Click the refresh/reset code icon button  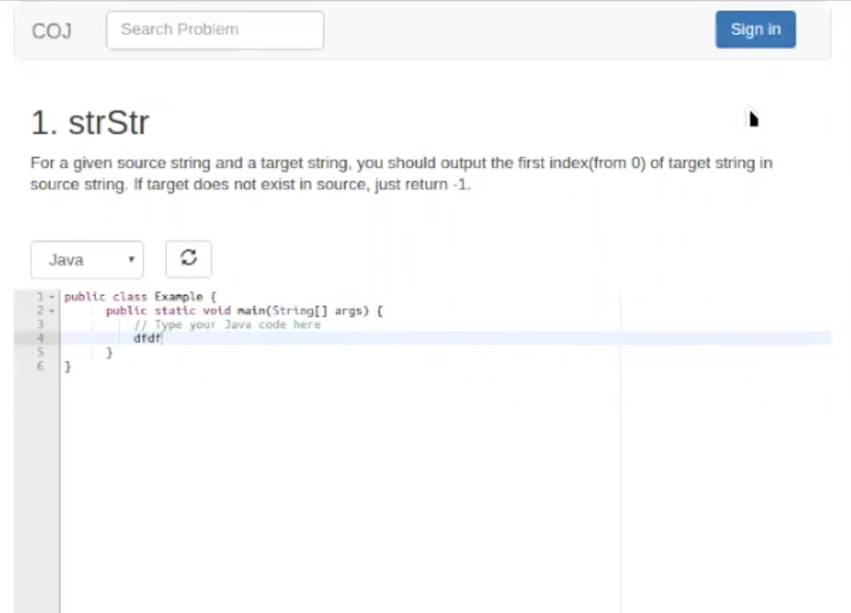[188, 259]
